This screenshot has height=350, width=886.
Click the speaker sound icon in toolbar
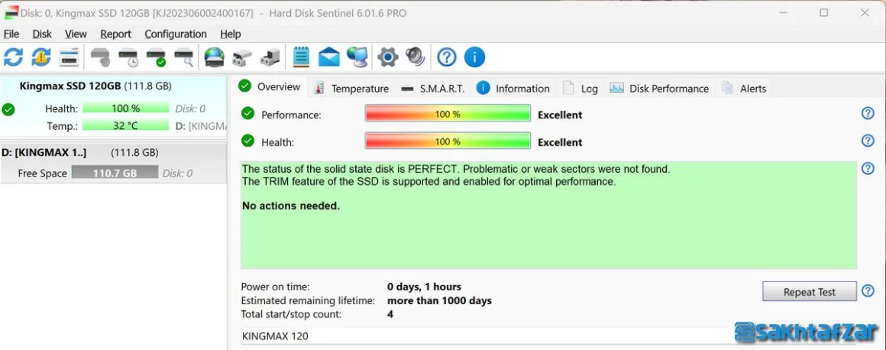(416, 57)
